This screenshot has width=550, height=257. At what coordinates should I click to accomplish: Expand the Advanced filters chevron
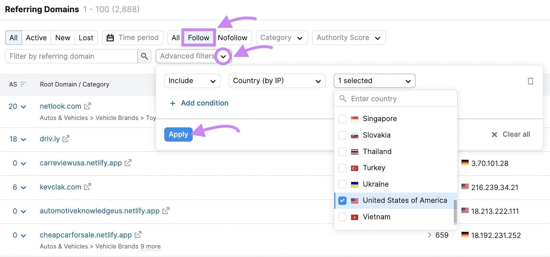[223, 56]
